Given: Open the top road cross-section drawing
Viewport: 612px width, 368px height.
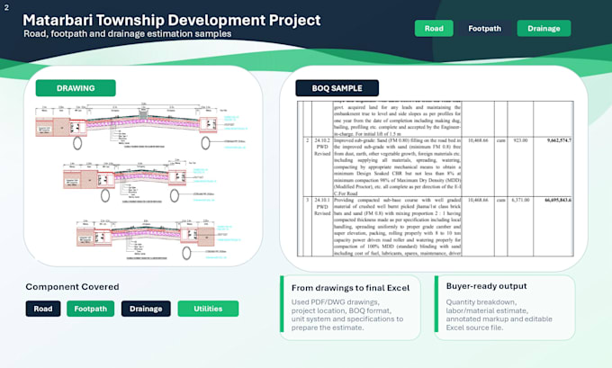Looking at the screenshot, I should pyautogui.click(x=140, y=127).
